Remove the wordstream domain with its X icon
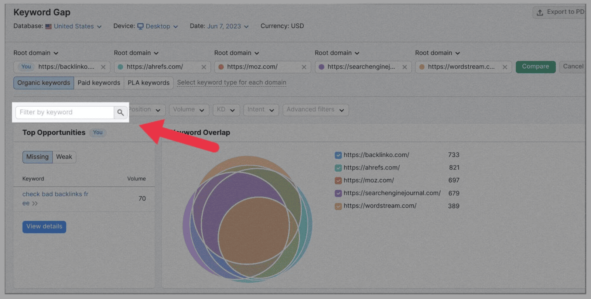This screenshot has height=299, width=591. (x=505, y=67)
